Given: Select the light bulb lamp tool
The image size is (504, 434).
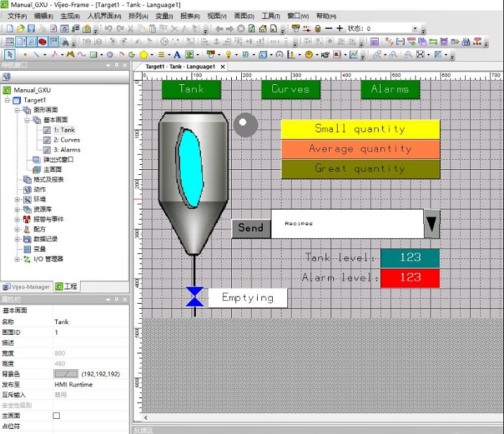Looking at the screenshot, I should pyautogui.click(x=229, y=55).
